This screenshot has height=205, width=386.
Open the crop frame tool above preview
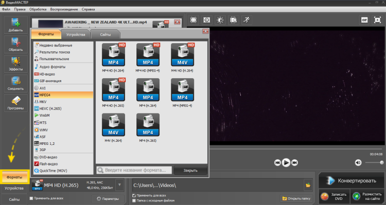(194, 20)
